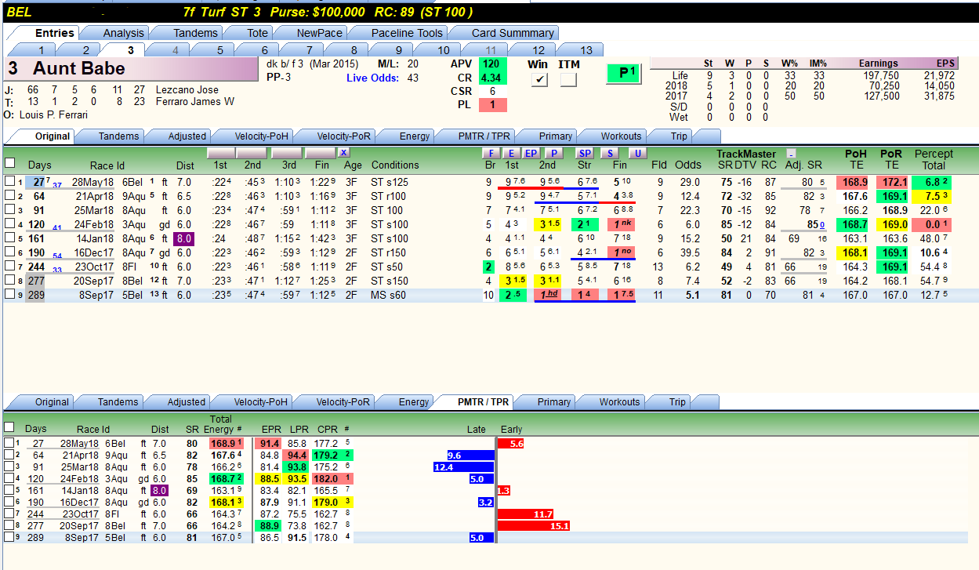
Task: Click the F running-style filter button
Action: [491, 153]
